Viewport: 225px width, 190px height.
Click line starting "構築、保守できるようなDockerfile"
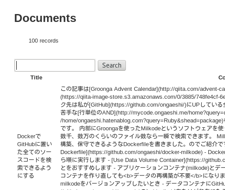pos(143,144)
